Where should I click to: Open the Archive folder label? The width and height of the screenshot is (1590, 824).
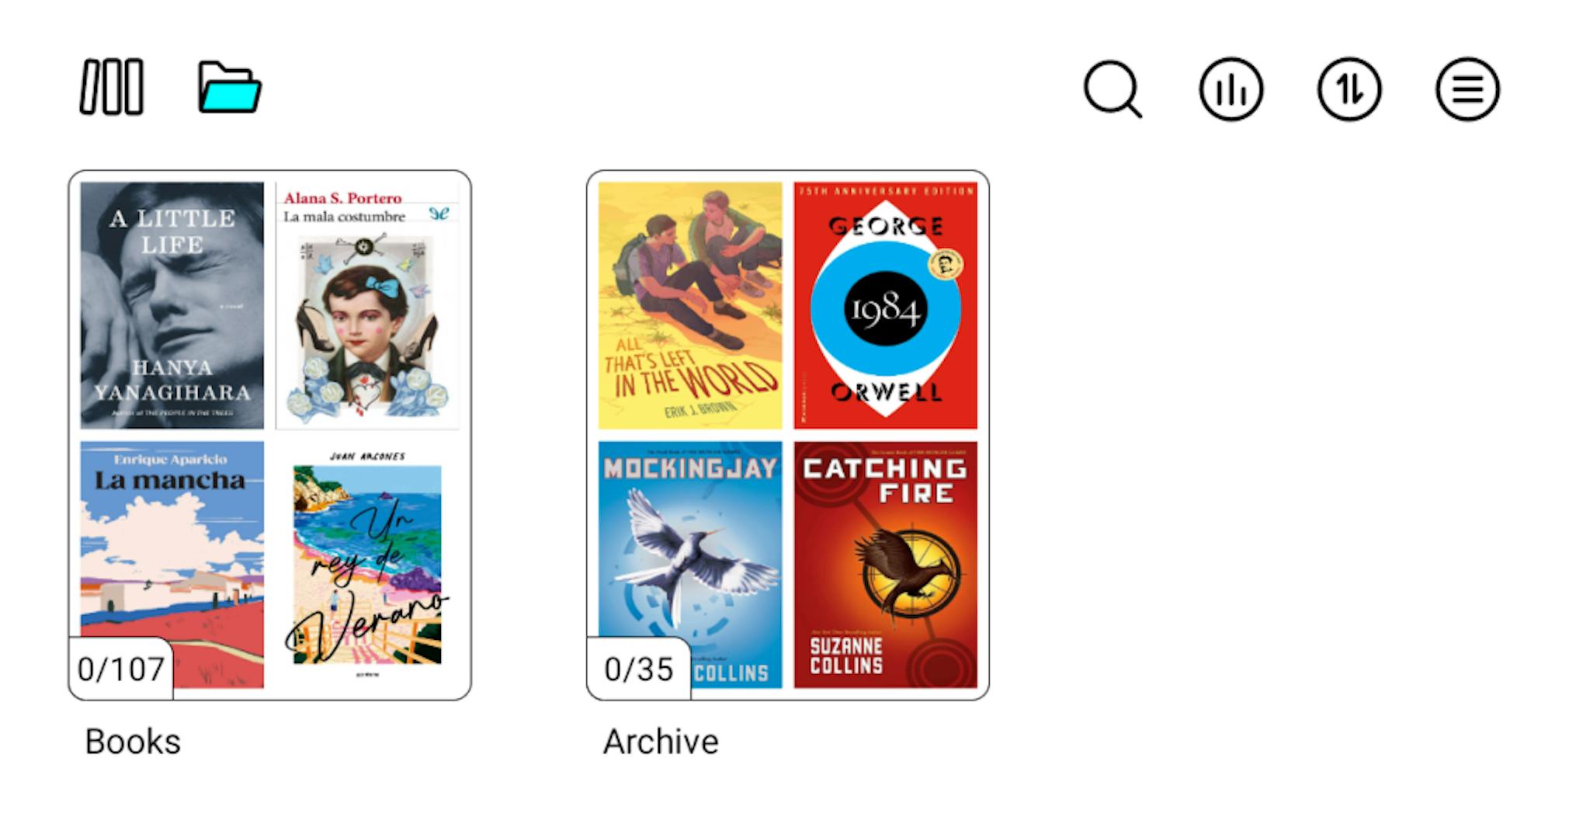pyautogui.click(x=661, y=742)
